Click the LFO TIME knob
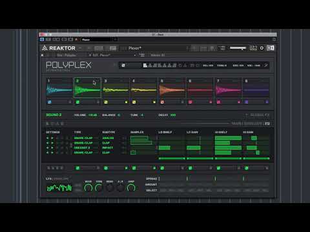This screenshot has width=310, height=232. pyautogui.click(x=99, y=188)
